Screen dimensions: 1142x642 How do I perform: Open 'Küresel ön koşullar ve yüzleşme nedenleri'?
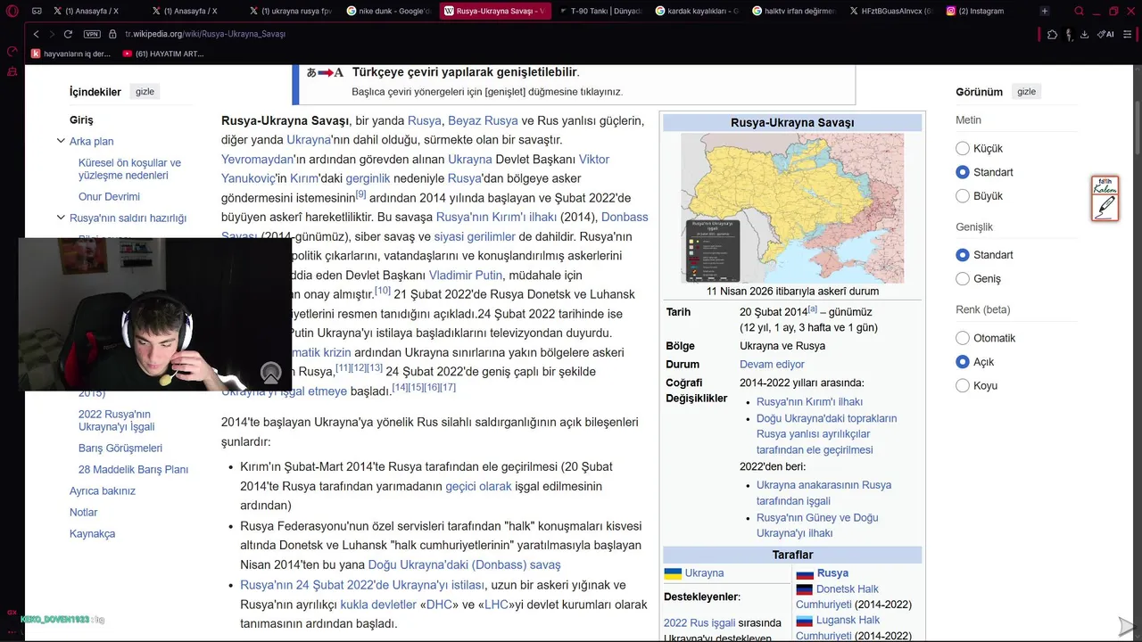click(129, 169)
